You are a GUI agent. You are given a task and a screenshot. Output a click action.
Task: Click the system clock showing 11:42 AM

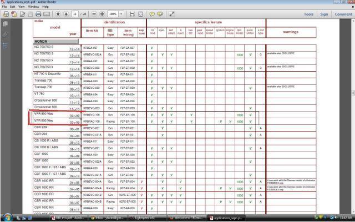point(346,218)
